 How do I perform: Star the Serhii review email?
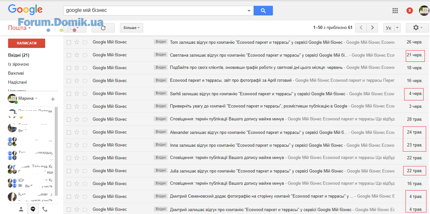click(x=77, y=94)
